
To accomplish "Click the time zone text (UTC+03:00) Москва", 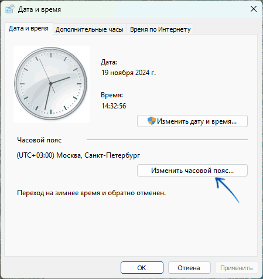I will 78,155.
